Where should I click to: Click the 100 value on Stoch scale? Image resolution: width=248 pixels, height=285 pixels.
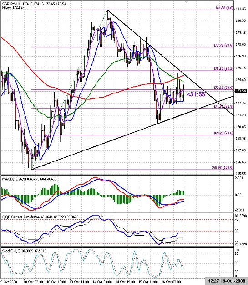pyautogui.click(x=238, y=250)
